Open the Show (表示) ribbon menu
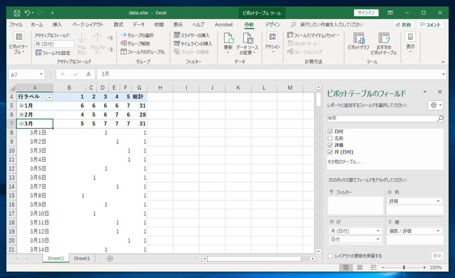Screen dimensions: 455x278 pos(410,42)
